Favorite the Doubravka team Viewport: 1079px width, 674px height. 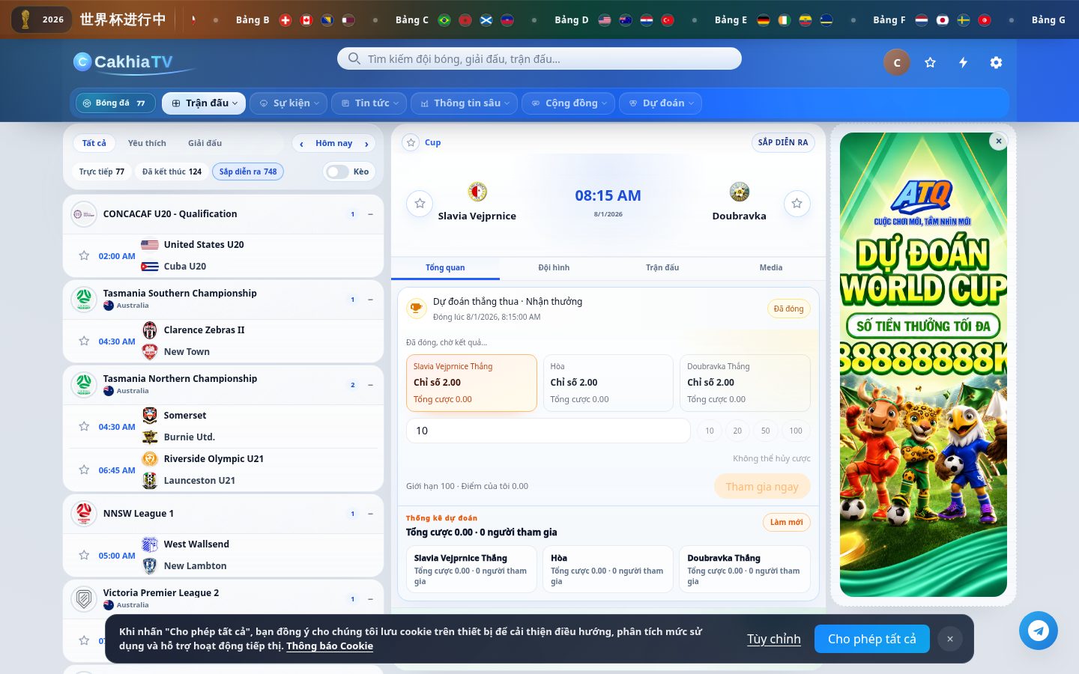tap(797, 204)
